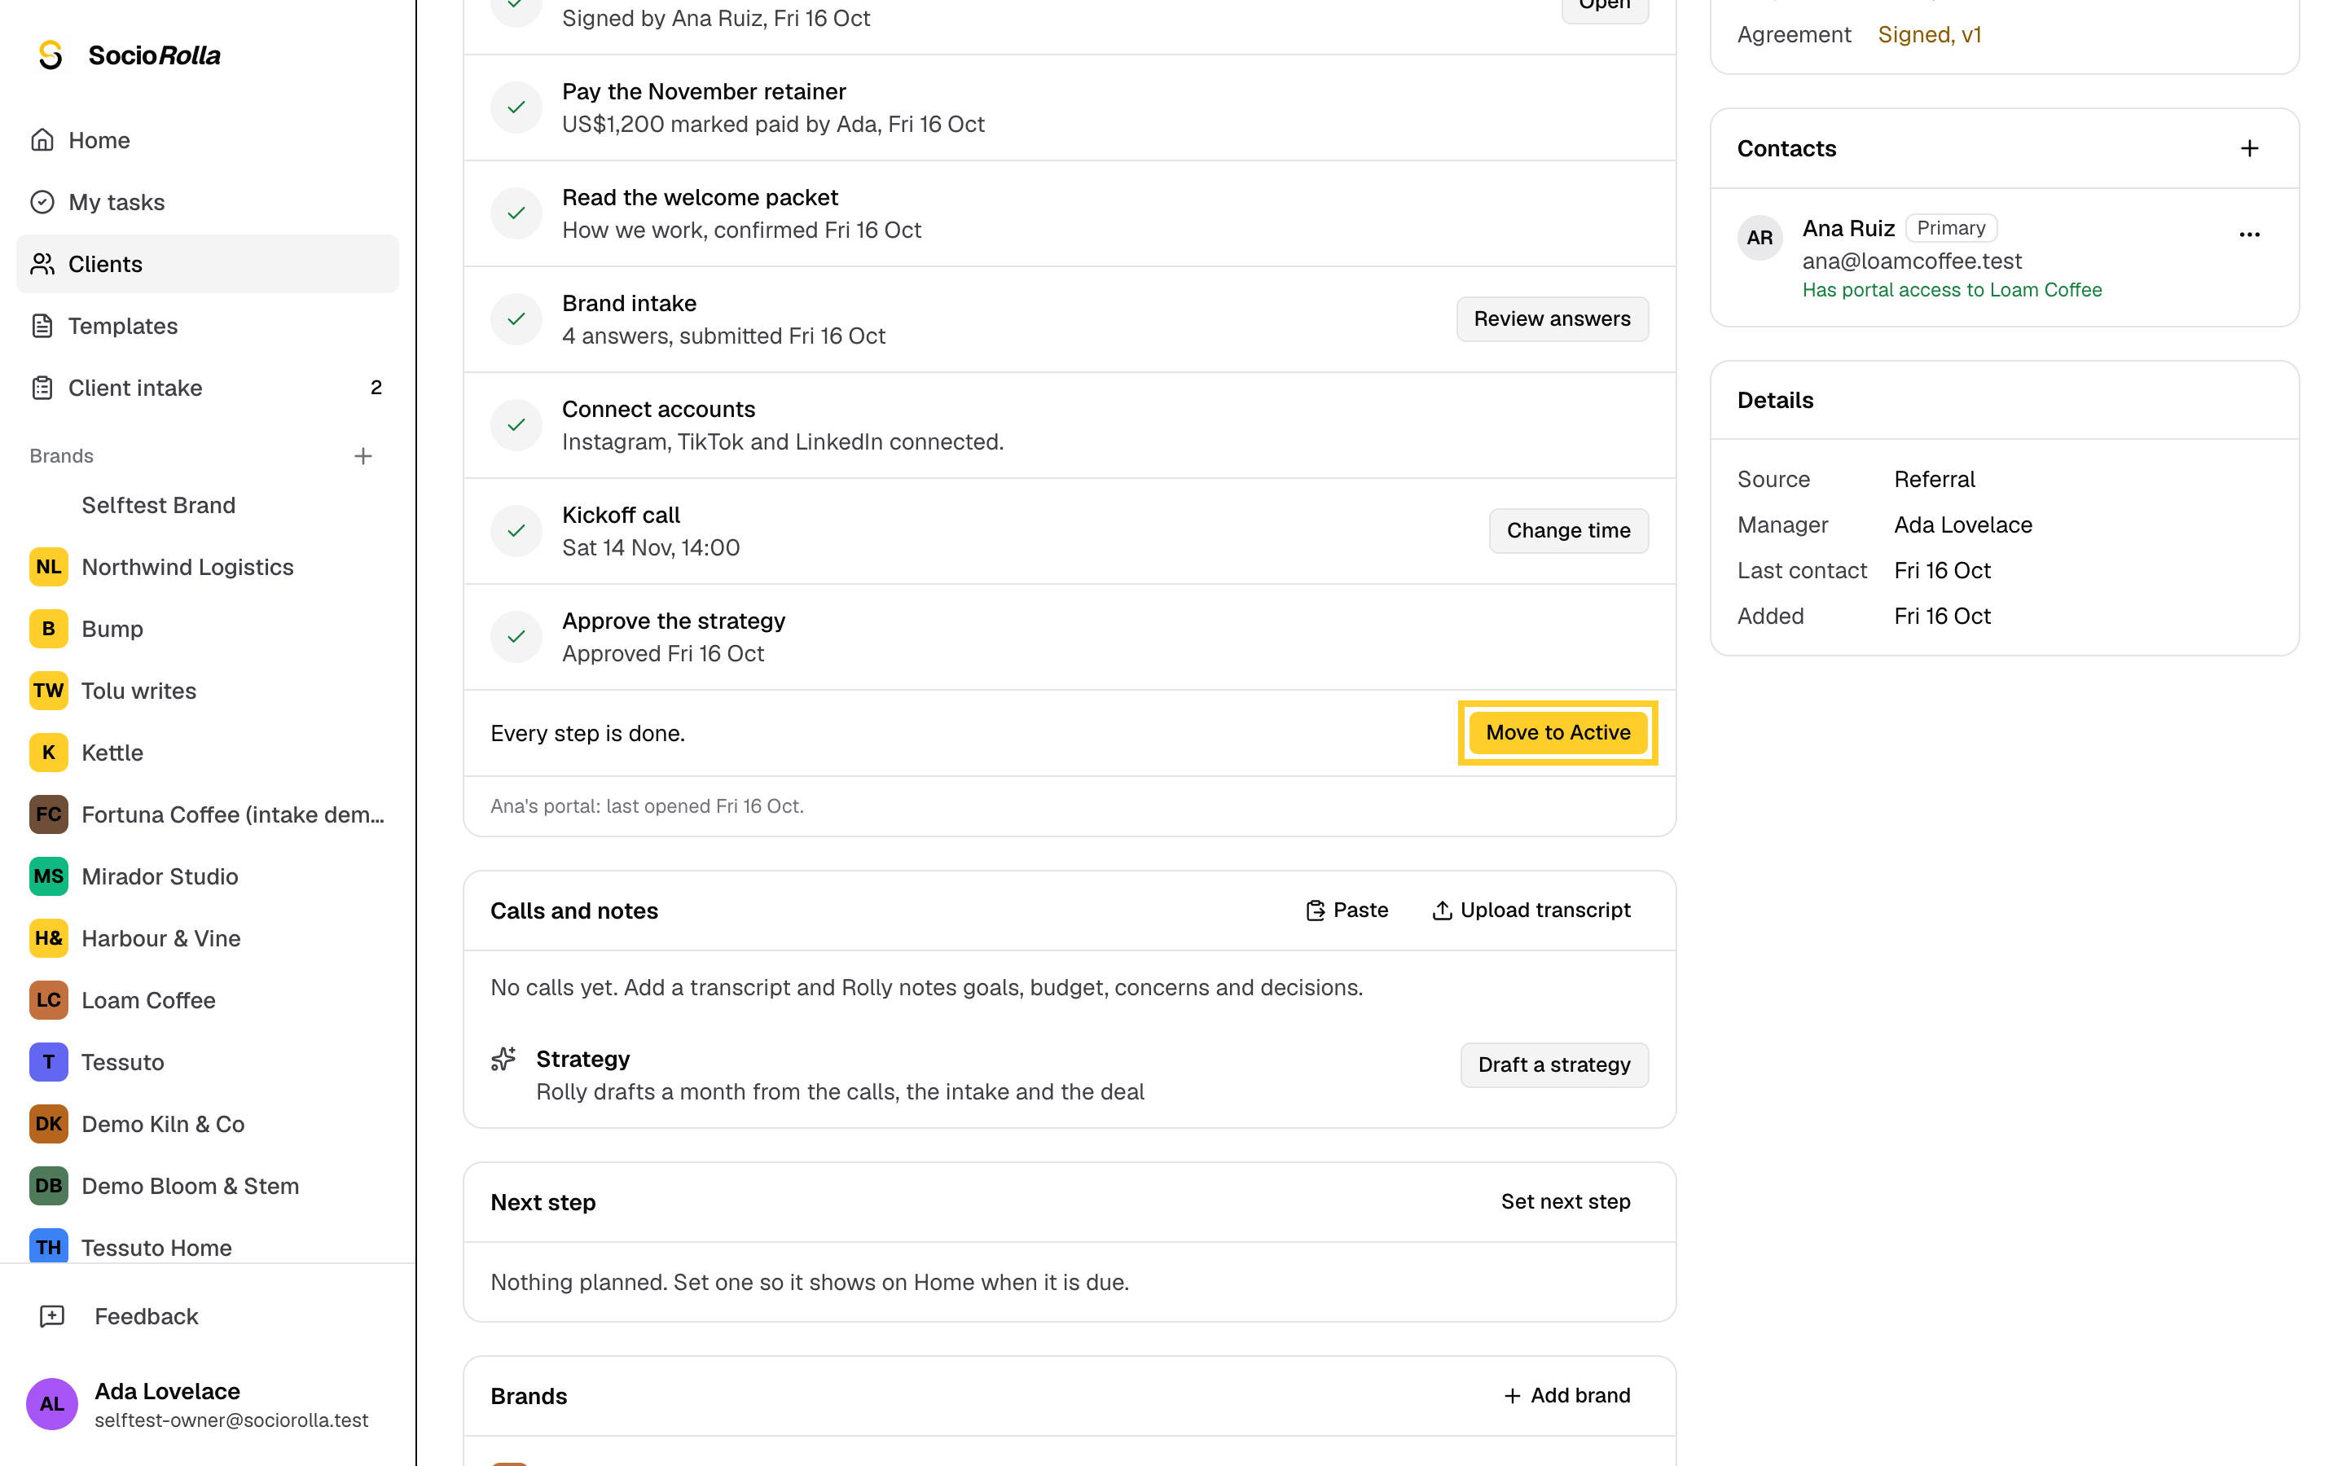The width and height of the screenshot is (2346, 1466).
Task: Toggle the Connect accounts step checkmark
Action: click(x=516, y=424)
